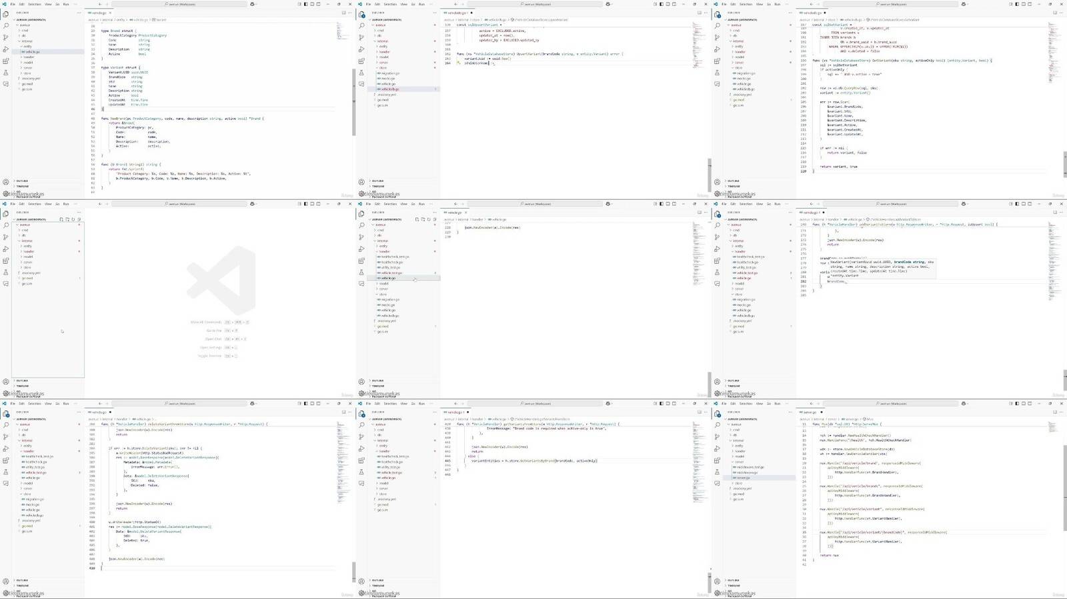Toggle secondary side bar in the empty-editor window
This screenshot has height=599, width=1067.
coord(318,204)
